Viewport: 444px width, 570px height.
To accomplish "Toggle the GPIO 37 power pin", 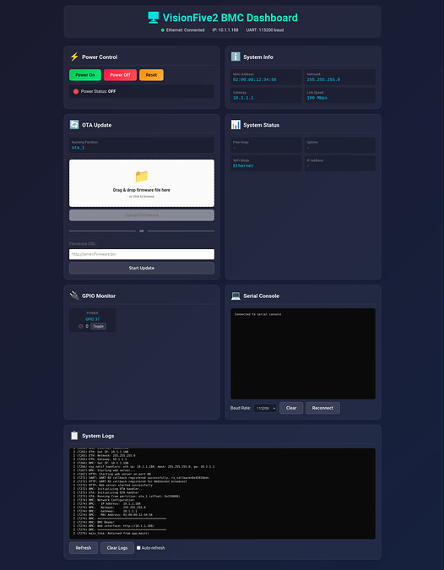I will [98, 327].
